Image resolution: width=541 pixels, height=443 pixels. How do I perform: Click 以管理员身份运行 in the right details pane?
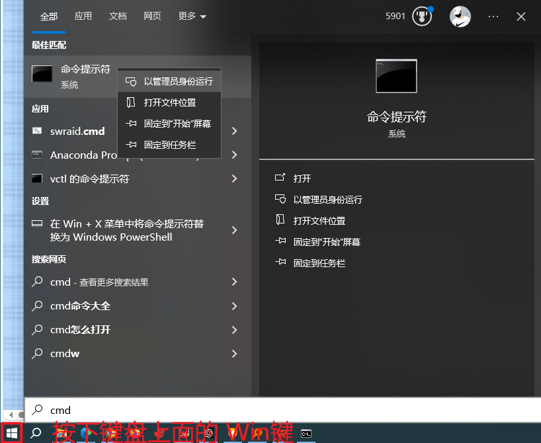tap(319, 200)
